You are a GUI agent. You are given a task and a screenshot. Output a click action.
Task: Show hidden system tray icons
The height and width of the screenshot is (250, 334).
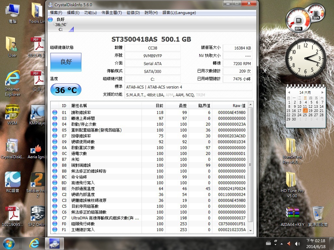(x=281, y=244)
